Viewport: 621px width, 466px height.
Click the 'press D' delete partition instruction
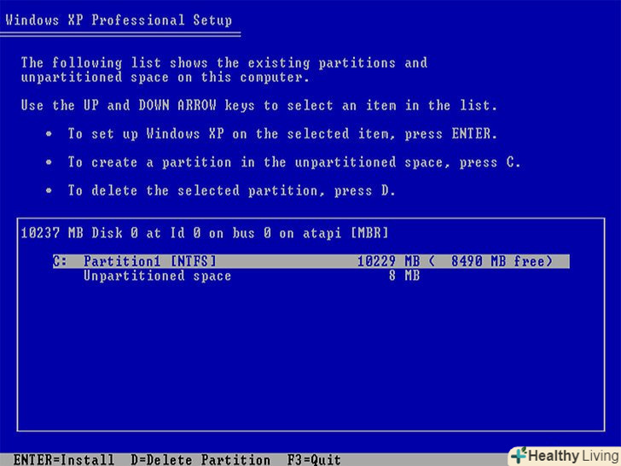coord(231,191)
